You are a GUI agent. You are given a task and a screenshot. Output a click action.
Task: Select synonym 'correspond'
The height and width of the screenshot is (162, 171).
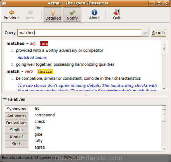click(44, 115)
